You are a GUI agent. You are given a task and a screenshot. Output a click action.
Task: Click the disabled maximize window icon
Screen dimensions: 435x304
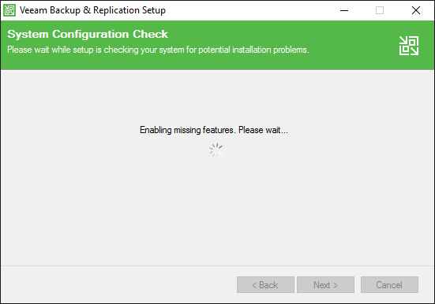(x=380, y=10)
